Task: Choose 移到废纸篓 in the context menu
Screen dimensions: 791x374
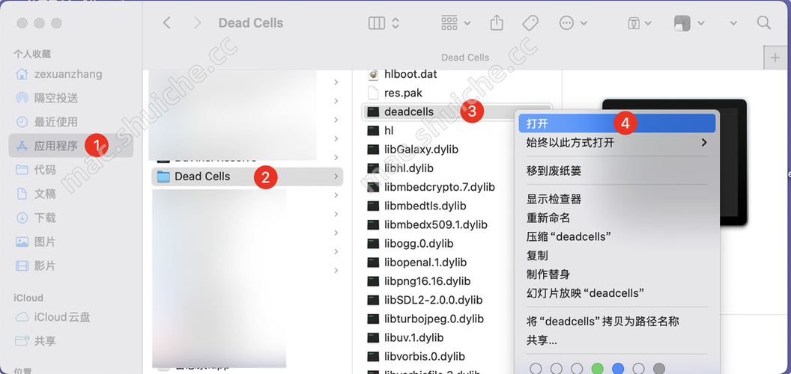Action: (x=616, y=171)
